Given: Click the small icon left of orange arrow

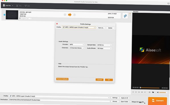Looking at the screenshot, I should (65, 14).
